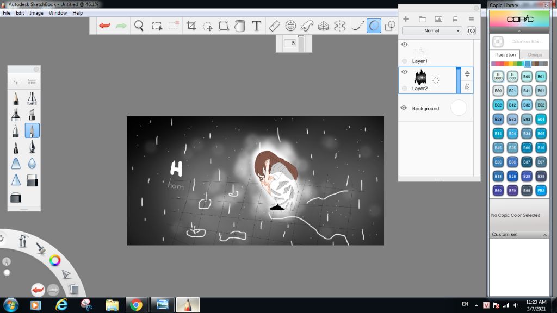Add an image layer

point(439,19)
